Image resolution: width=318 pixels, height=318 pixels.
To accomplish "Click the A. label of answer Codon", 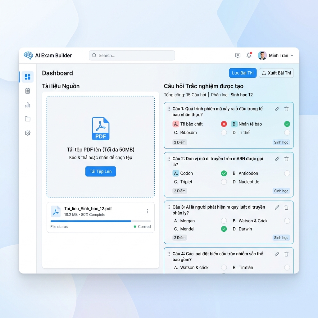I will click(176, 173).
